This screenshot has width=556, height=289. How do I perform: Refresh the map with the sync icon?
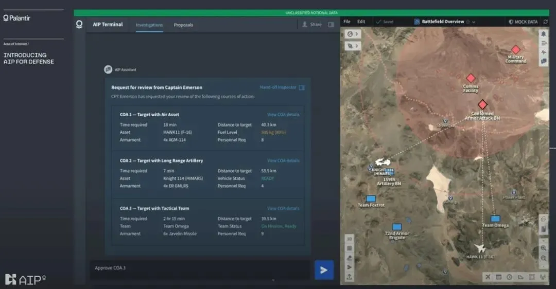tap(545, 22)
